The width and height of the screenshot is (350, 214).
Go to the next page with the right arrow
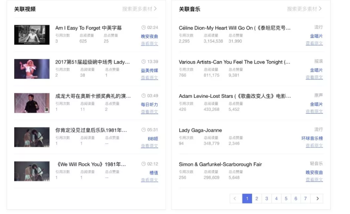[x=317, y=199]
